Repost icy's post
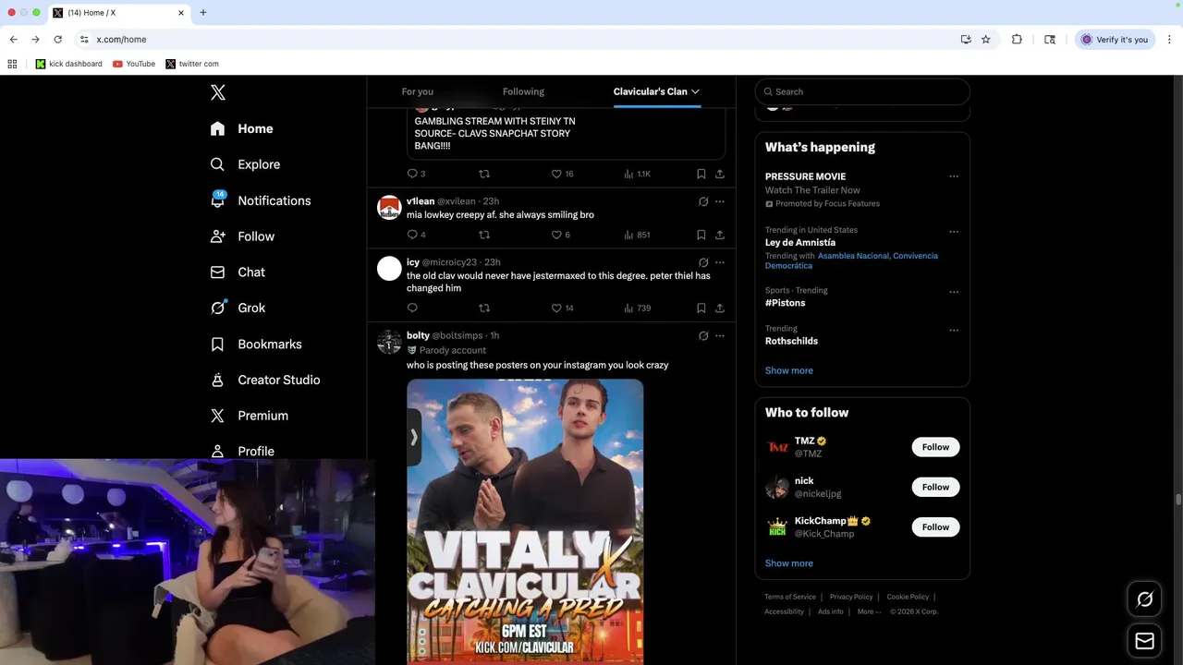Image resolution: width=1183 pixels, height=665 pixels. [484, 308]
